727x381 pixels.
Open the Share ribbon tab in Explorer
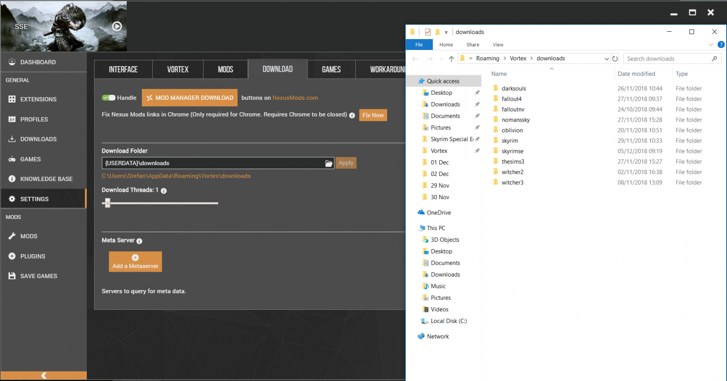click(473, 45)
